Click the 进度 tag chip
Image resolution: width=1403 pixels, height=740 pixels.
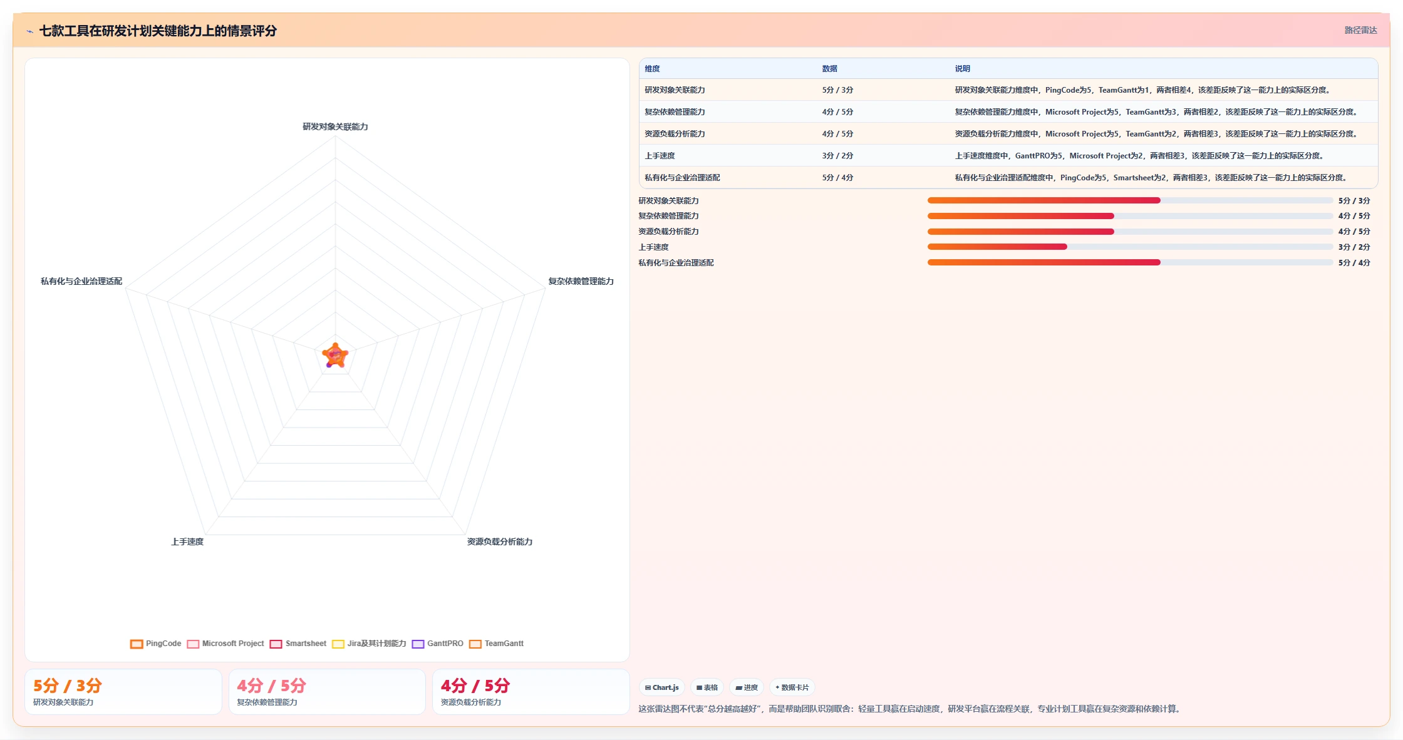747,687
